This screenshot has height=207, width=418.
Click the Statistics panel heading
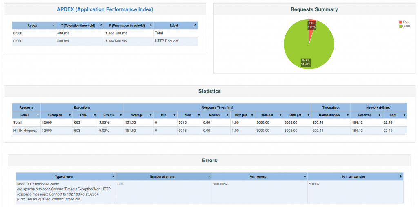coord(209,91)
